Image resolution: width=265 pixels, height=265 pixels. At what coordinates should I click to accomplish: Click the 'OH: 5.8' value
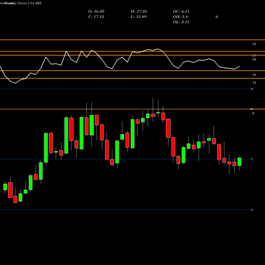[180, 17]
